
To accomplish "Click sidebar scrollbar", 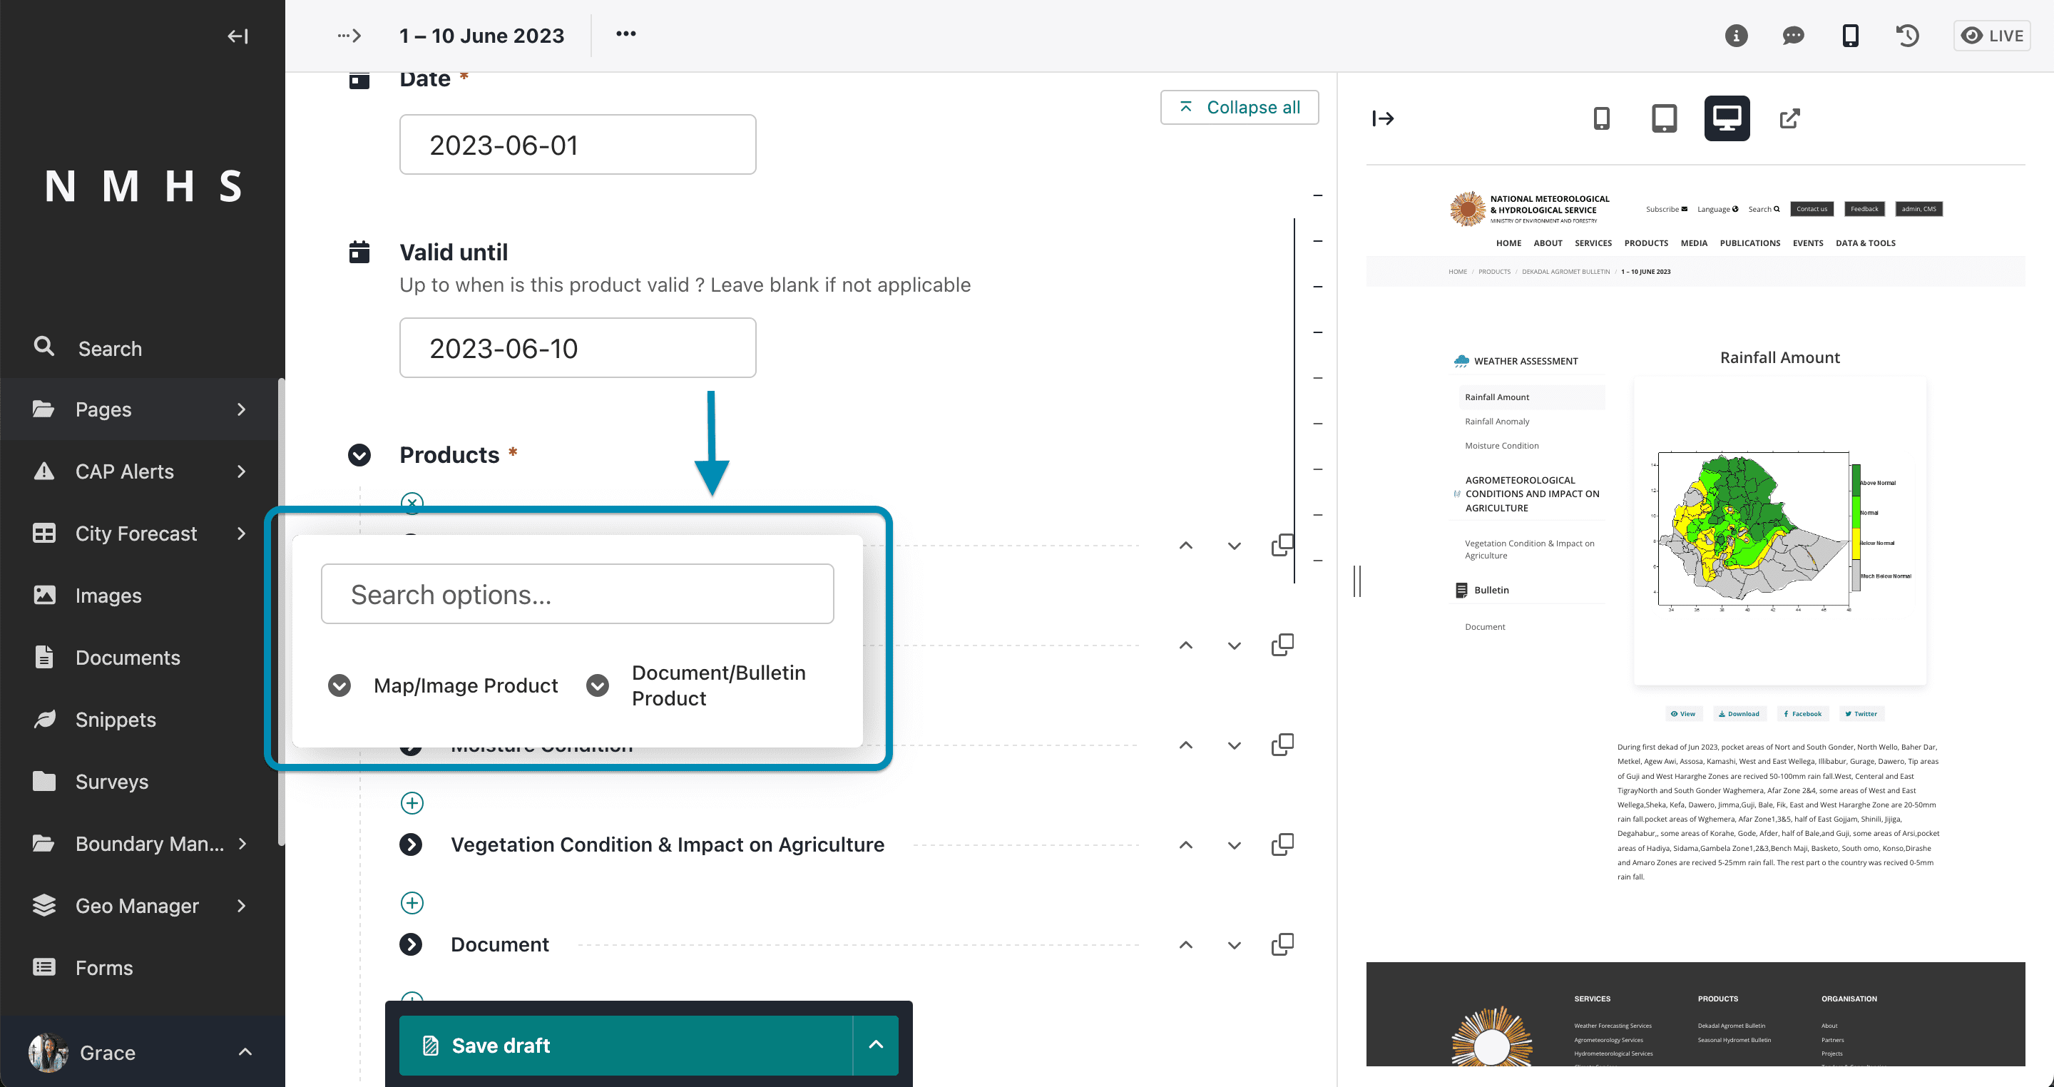I will pos(281,611).
